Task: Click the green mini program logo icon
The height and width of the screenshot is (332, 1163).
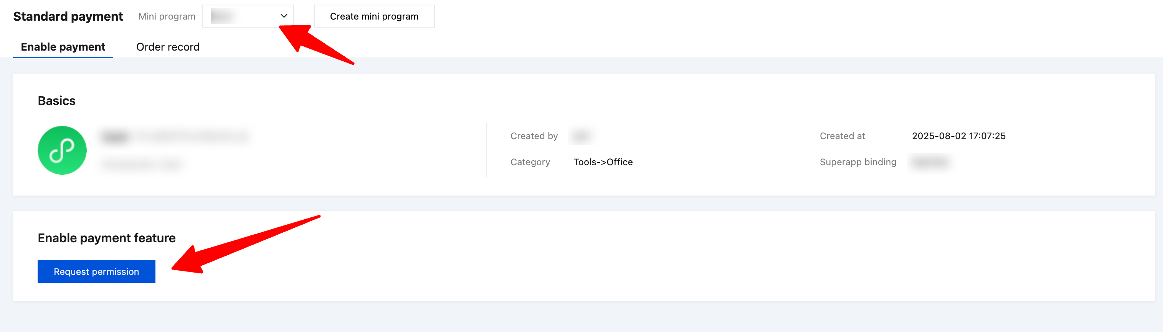Action: point(62,150)
